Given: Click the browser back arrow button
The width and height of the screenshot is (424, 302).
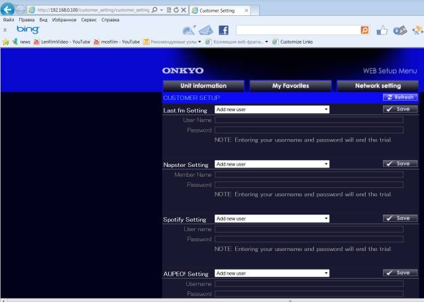Looking at the screenshot, I should point(9,10).
